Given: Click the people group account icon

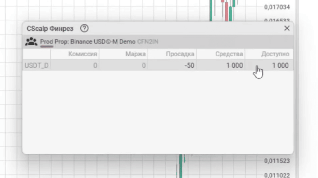Looking at the screenshot, I should point(31,42).
